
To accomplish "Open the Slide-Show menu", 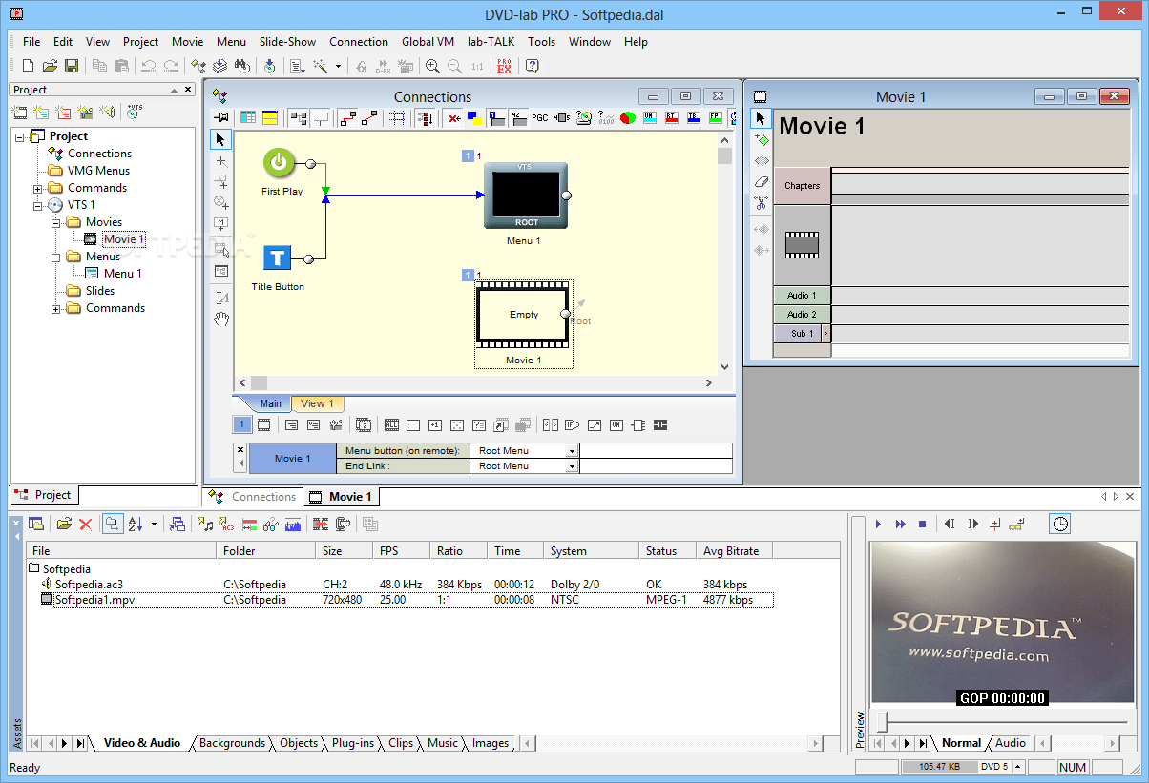I will [287, 42].
